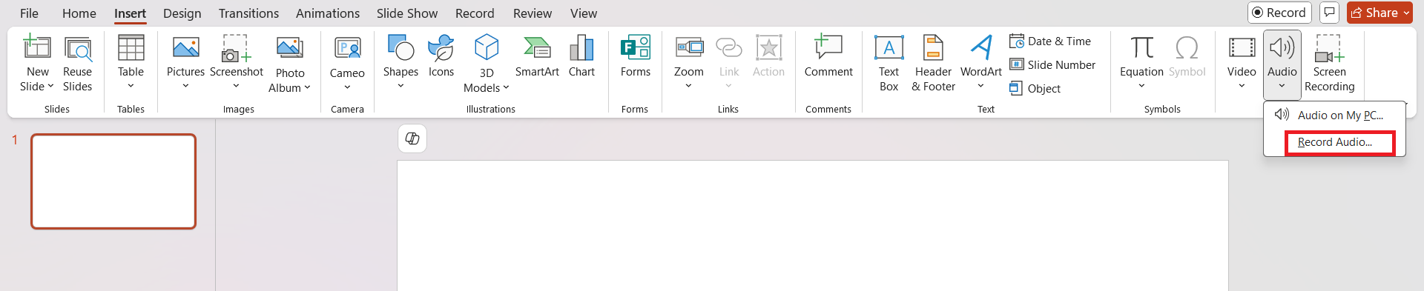Switch to the Review tab

pos(533,13)
